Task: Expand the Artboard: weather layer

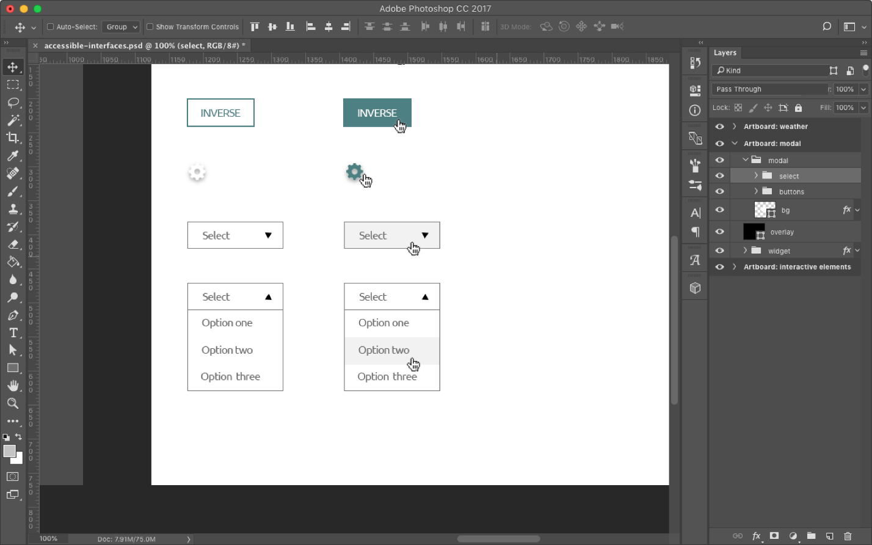Action: click(x=734, y=126)
